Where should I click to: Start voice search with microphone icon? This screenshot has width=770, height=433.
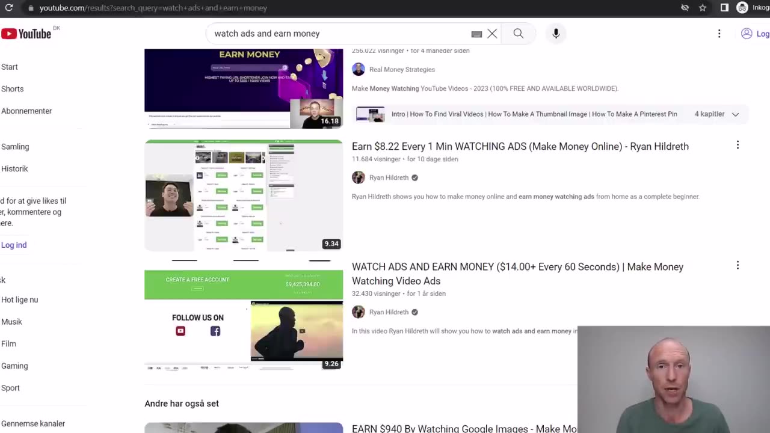coord(556,34)
